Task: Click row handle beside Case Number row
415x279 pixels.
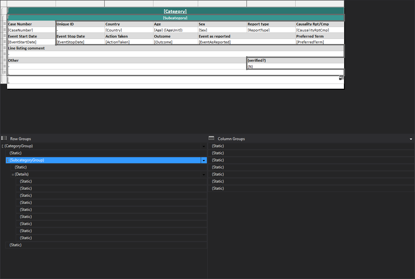Action: 5,24
